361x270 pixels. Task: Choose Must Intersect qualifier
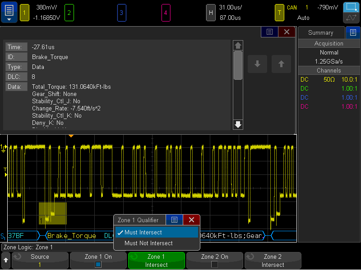pyautogui.click(x=143, y=233)
